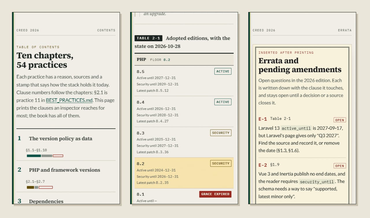The height and width of the screenshot is (218, 370).
Task: Click the PHP table group header
Action: click(184, 59)
